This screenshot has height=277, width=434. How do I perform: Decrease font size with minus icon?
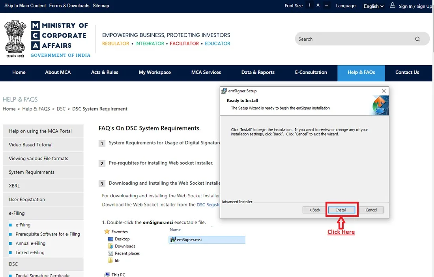[327, 5]
